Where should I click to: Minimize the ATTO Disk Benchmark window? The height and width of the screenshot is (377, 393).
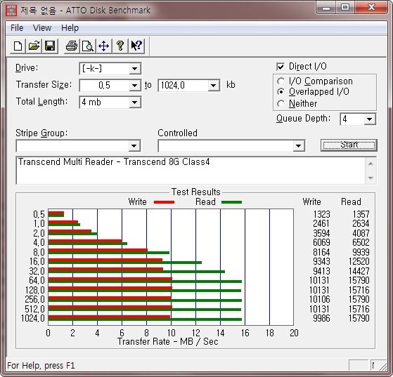pos(326,8)
